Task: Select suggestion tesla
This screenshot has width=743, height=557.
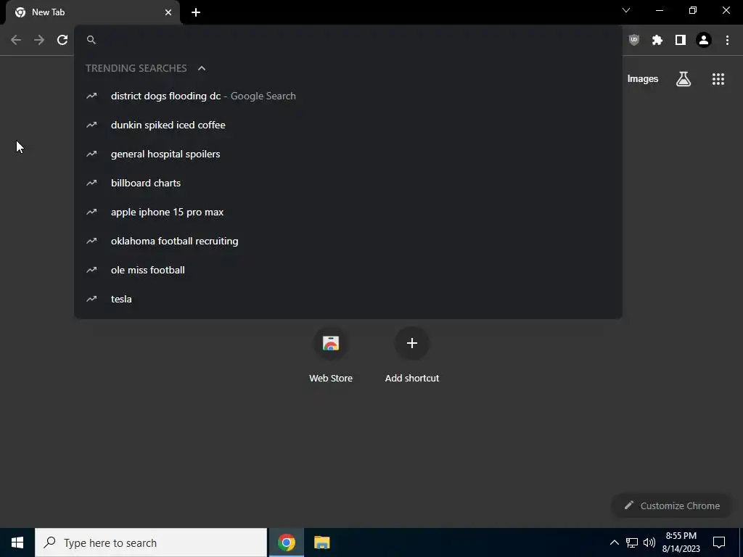Action: tap(348, 299)
